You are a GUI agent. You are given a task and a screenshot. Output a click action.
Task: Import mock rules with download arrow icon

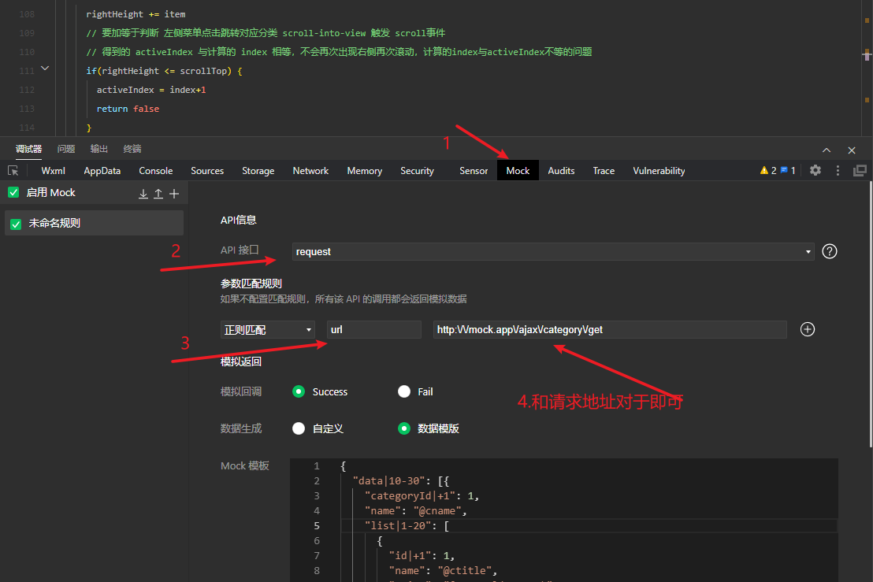143,193
